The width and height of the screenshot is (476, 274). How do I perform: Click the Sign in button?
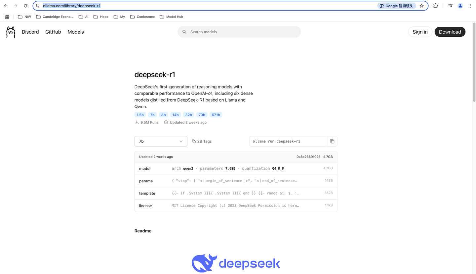coord(420,32)
